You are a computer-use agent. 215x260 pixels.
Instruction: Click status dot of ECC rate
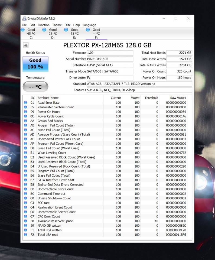tap(25, 203)
